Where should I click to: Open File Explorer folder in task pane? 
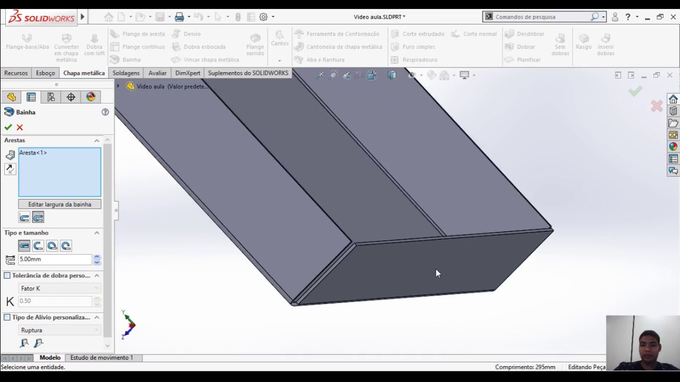tap(673, 123)
